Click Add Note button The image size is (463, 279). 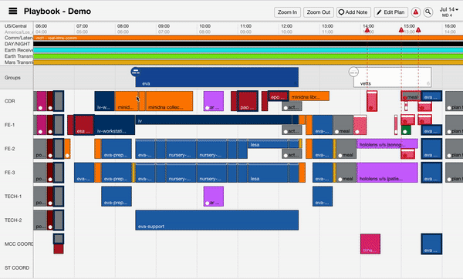click(353, 12)
